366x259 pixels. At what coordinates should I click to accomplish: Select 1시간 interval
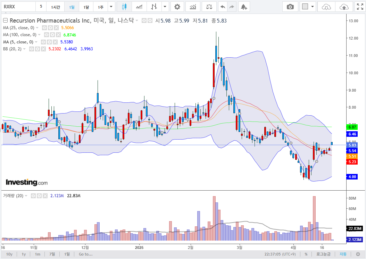click(x=56, y=7)
